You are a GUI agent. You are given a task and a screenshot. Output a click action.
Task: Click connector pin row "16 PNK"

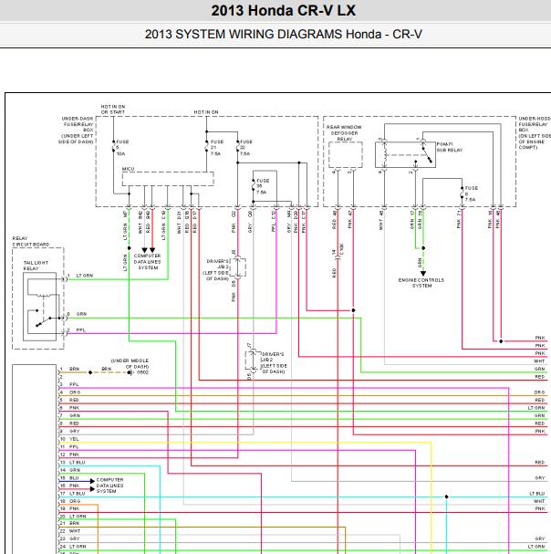(x=69, y=486)
